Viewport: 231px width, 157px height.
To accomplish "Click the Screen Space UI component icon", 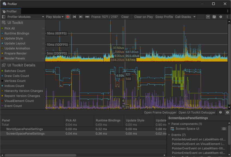I will point(172,129).
